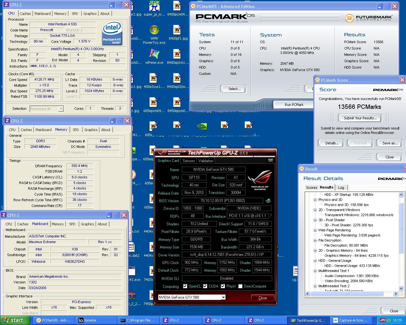Open the Processor #1 selection dropdown

(x=47, y=109)
